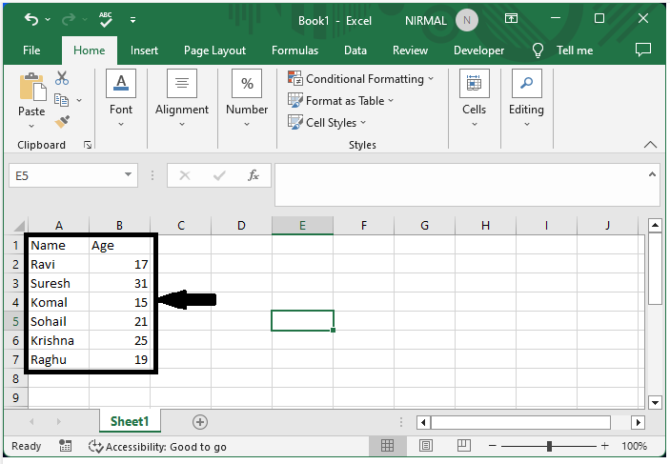Viewport: 670px width, 464px height.
Task: Open the Name Box dropdown arrow
Action: pos(129,175)
